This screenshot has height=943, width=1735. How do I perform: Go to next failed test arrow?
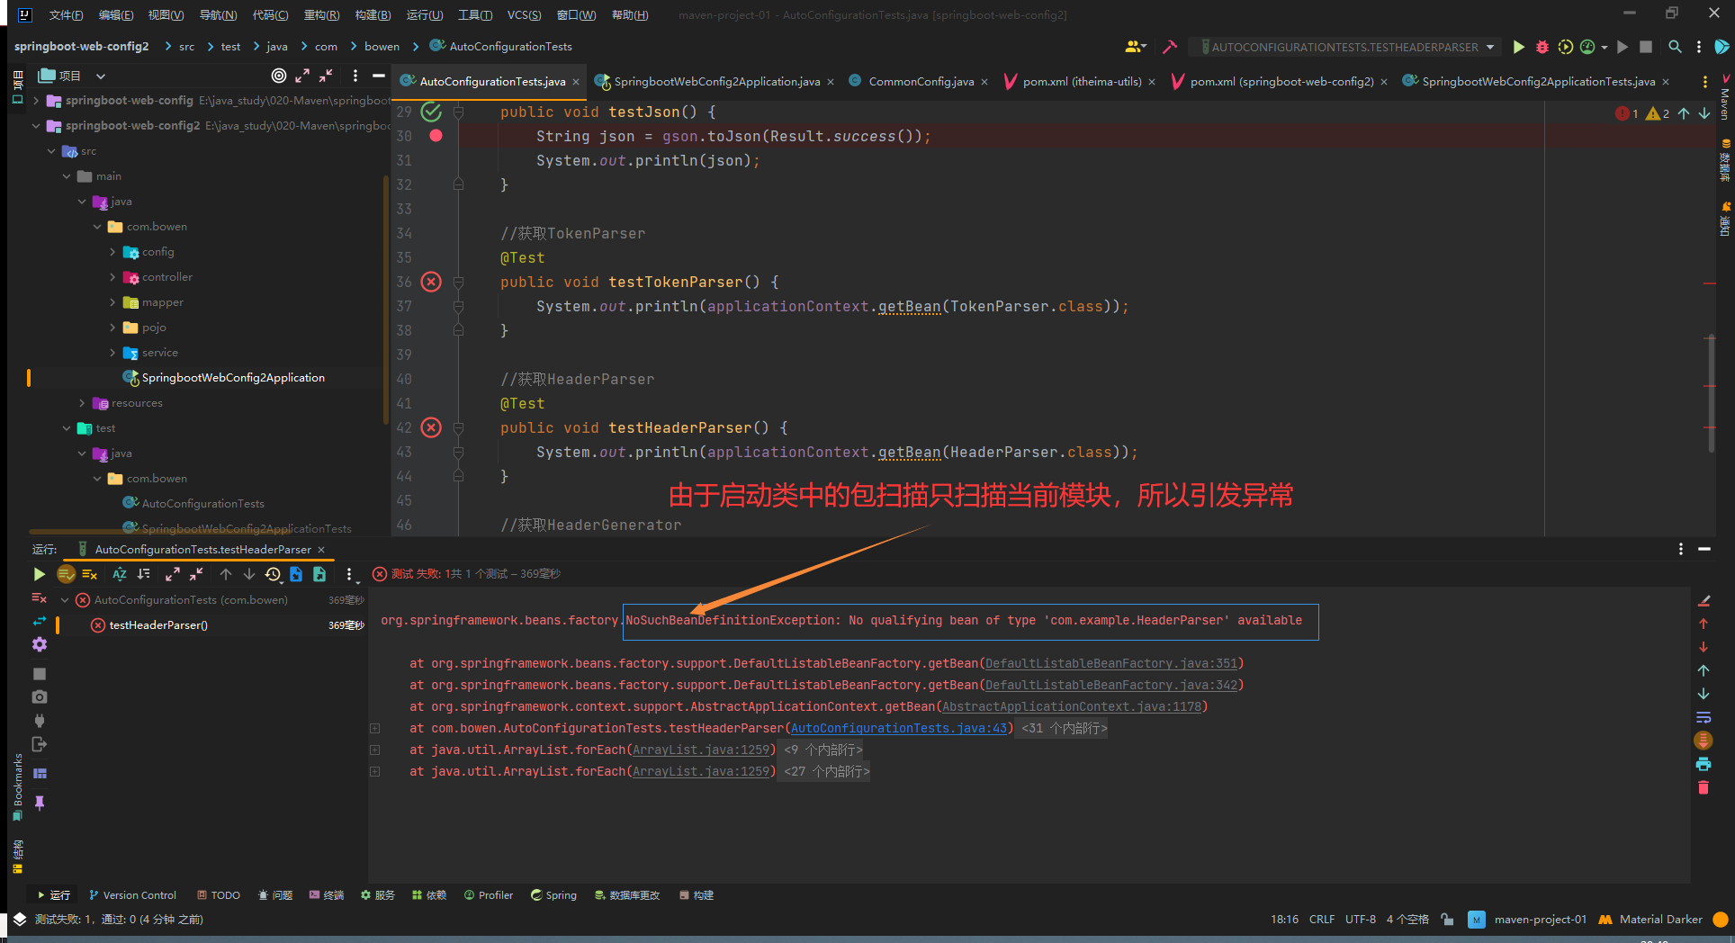point(249,574)
